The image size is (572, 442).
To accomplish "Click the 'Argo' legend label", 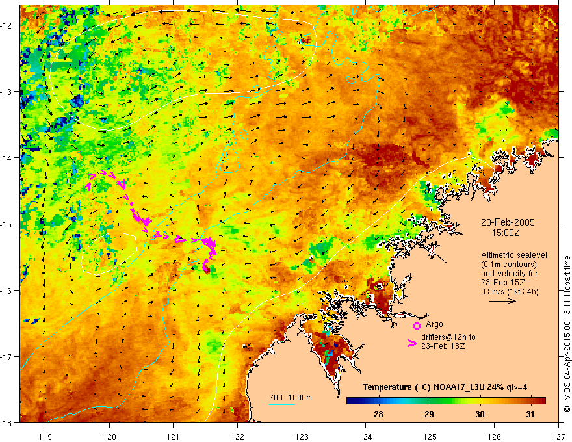I will tap(434, 324).
